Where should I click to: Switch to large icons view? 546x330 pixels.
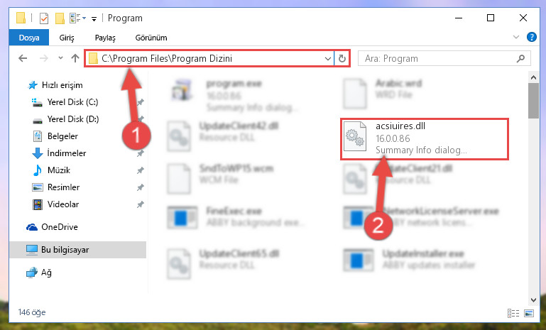(528, 313)
